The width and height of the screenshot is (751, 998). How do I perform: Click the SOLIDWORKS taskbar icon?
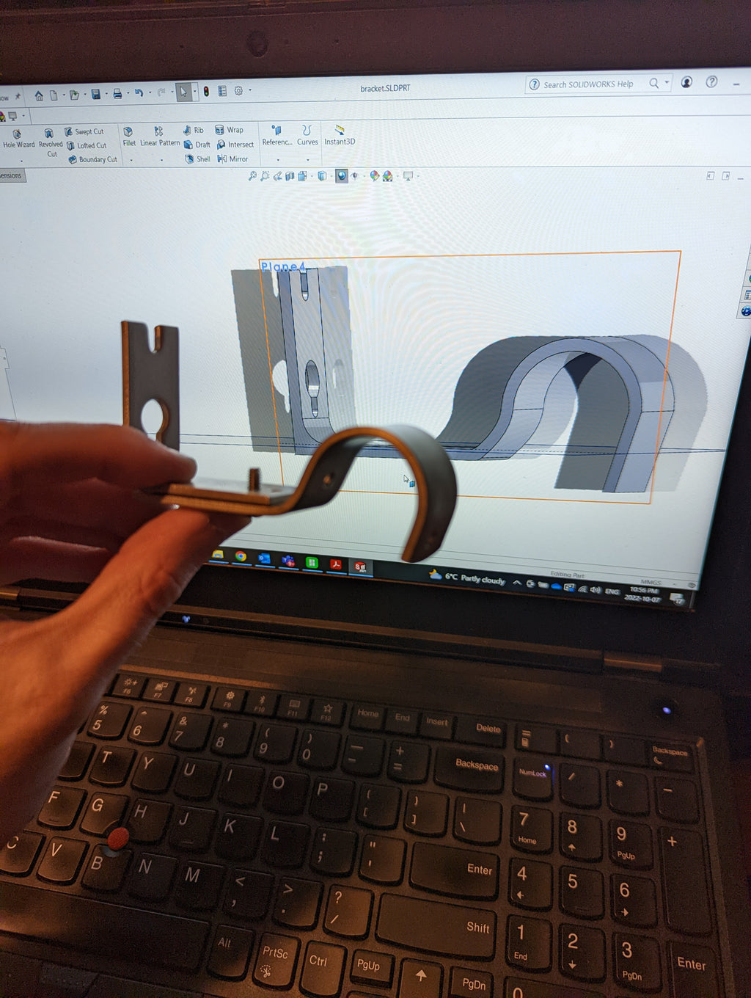(360, 566)
